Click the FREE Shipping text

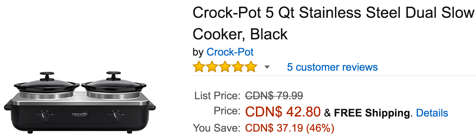coord(372,113)
